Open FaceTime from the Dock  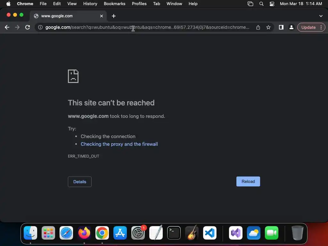(x=272, y=233)
